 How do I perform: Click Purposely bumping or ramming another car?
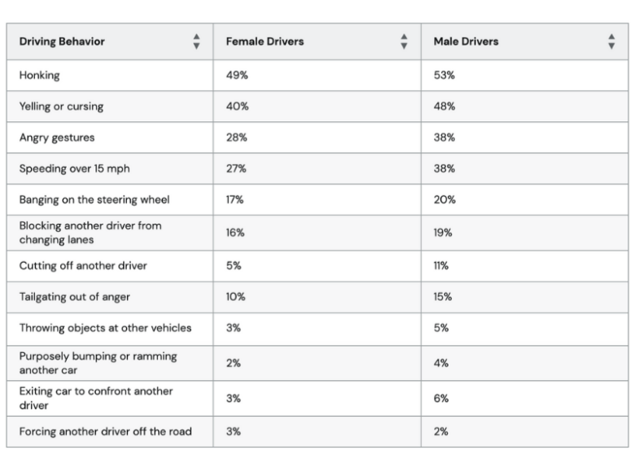98,363
